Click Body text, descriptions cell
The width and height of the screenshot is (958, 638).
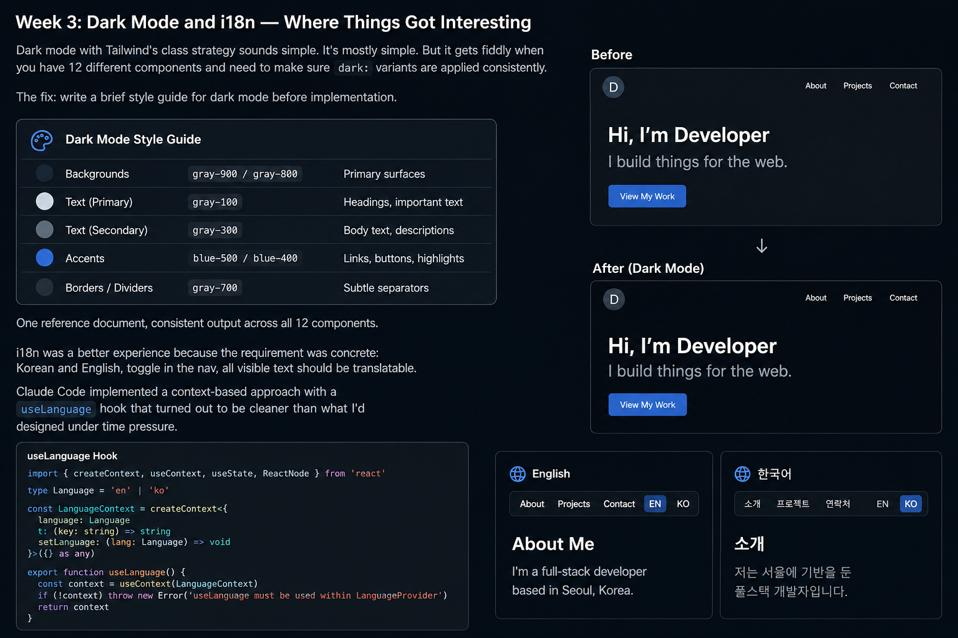click(399, 230)
